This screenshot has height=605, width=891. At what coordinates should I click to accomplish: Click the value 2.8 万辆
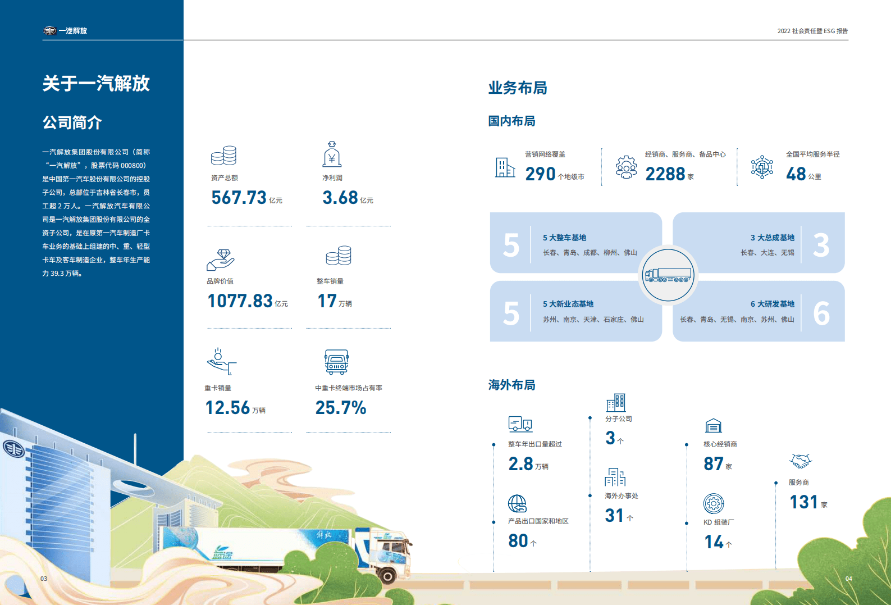pos(528,464)
